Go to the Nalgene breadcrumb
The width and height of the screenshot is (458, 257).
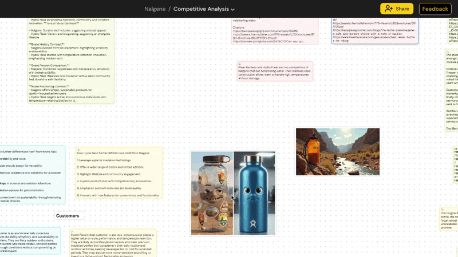pos(155,9)
